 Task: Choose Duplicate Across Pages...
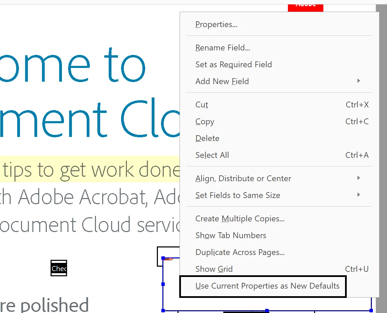coord(279,252)
